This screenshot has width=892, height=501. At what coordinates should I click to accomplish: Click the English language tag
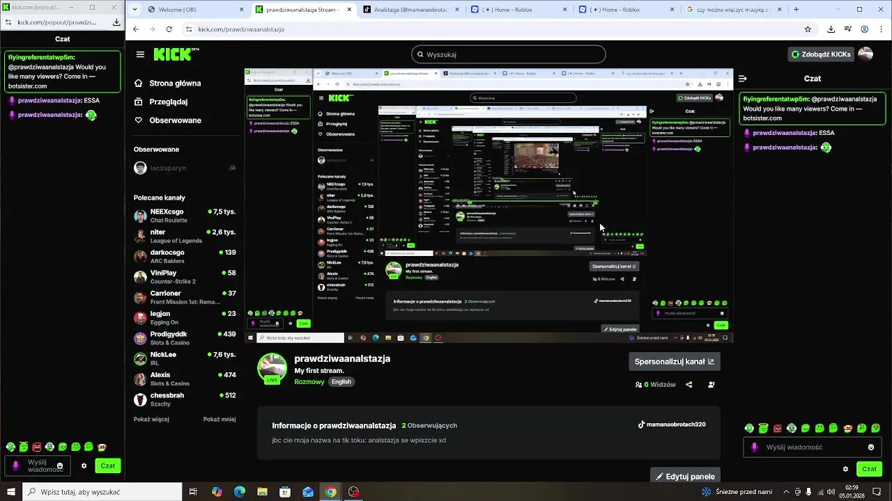pyautogui.click(x=341, y=381)
